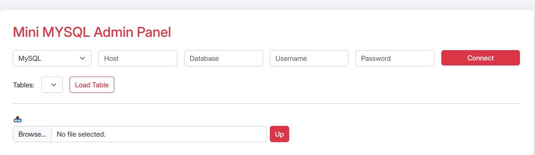Click into the Password field
The height and width of the screenshot is (155, 535).
pos(395,58)
